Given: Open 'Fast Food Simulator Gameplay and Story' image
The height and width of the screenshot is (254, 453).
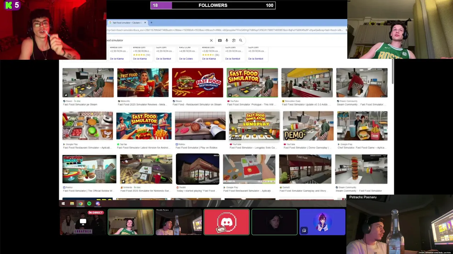Looking at the screenshot, I should click(305, 169).
